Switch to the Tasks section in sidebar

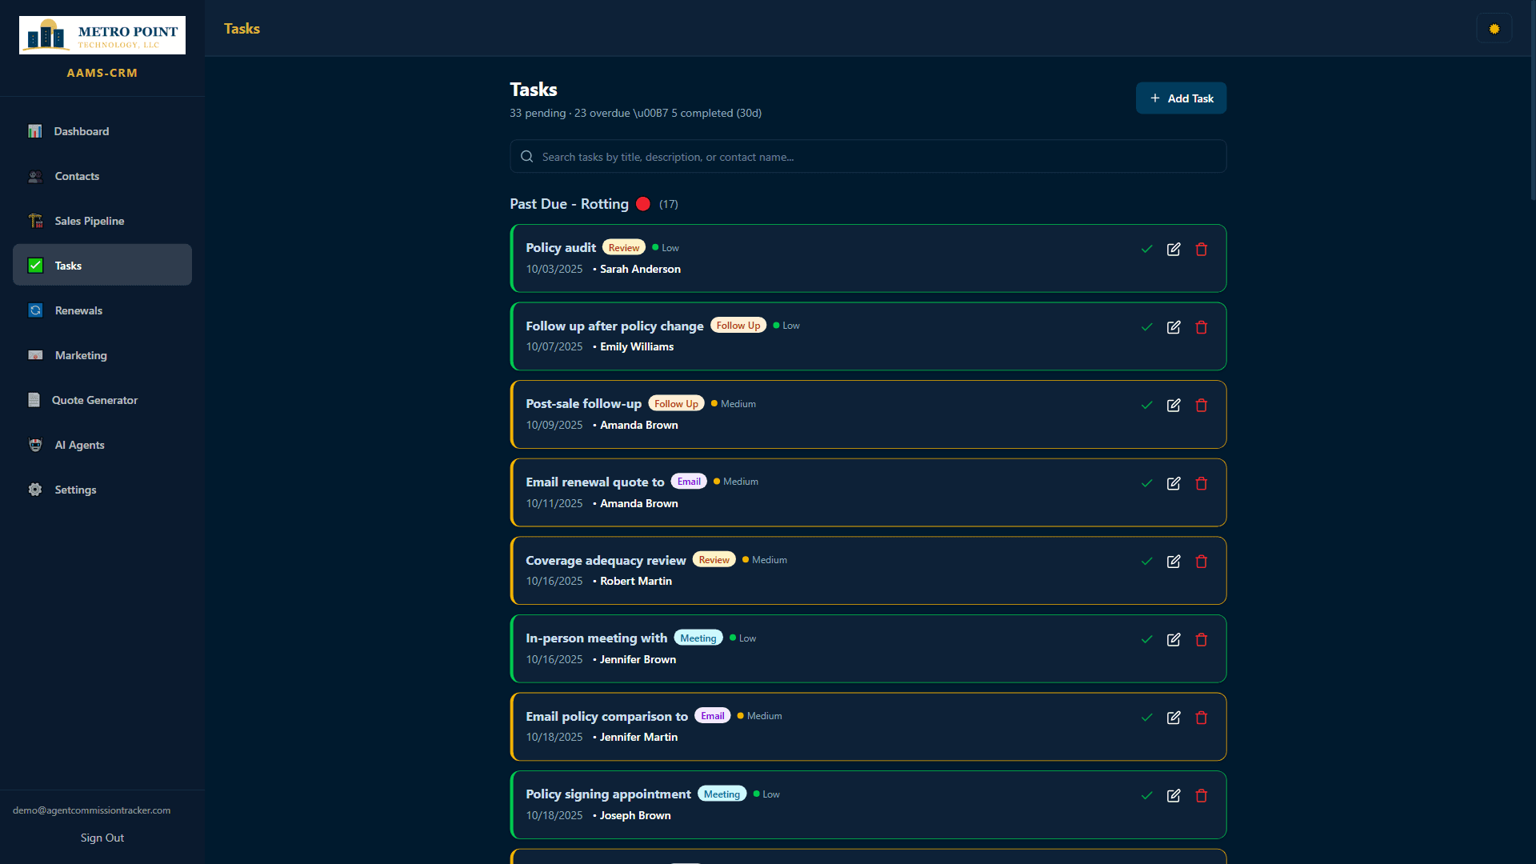pyautogui.click(x=68, y=266)
